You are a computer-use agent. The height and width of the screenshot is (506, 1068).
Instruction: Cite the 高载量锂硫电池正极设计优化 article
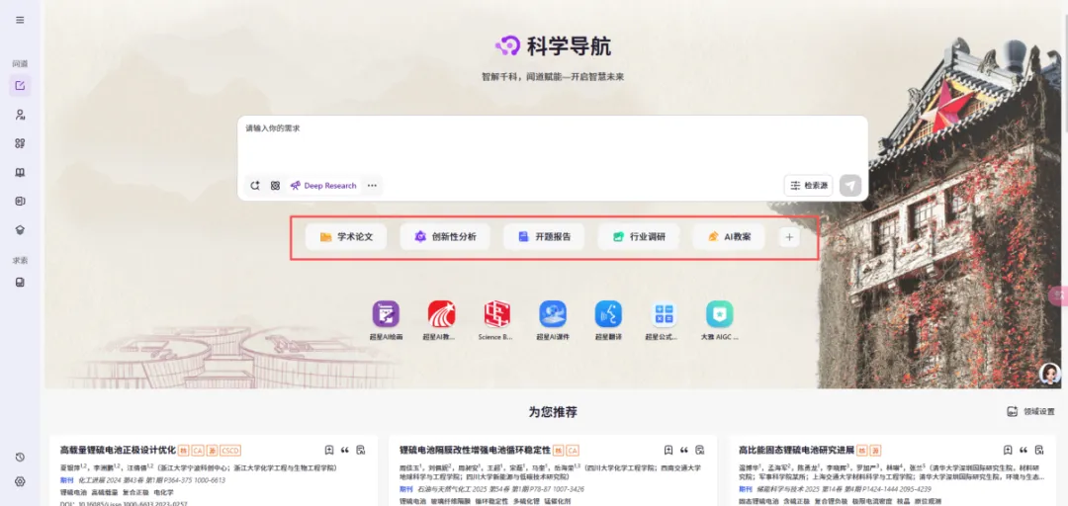point(345,450)
